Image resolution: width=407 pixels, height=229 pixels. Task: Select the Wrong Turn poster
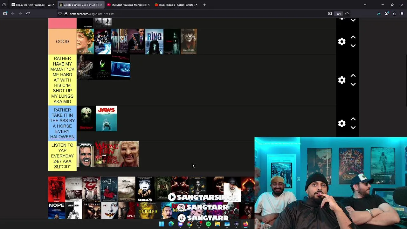tap(117, 154)
